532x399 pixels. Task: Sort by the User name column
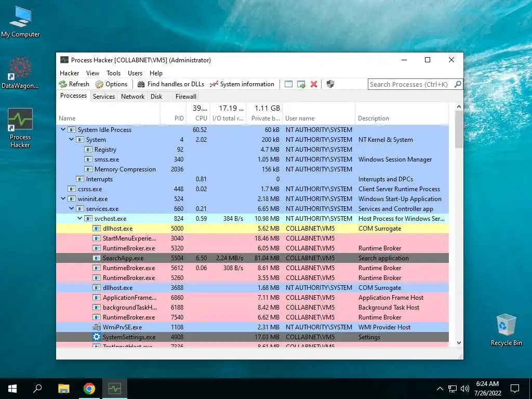point(318,114)
